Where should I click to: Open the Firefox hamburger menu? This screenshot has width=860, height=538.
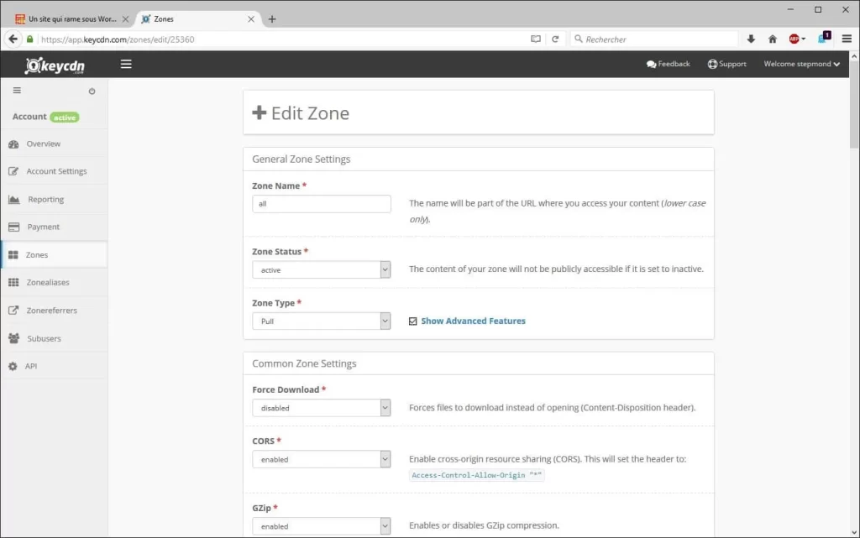pyautogui.click(x=847, y=39)
